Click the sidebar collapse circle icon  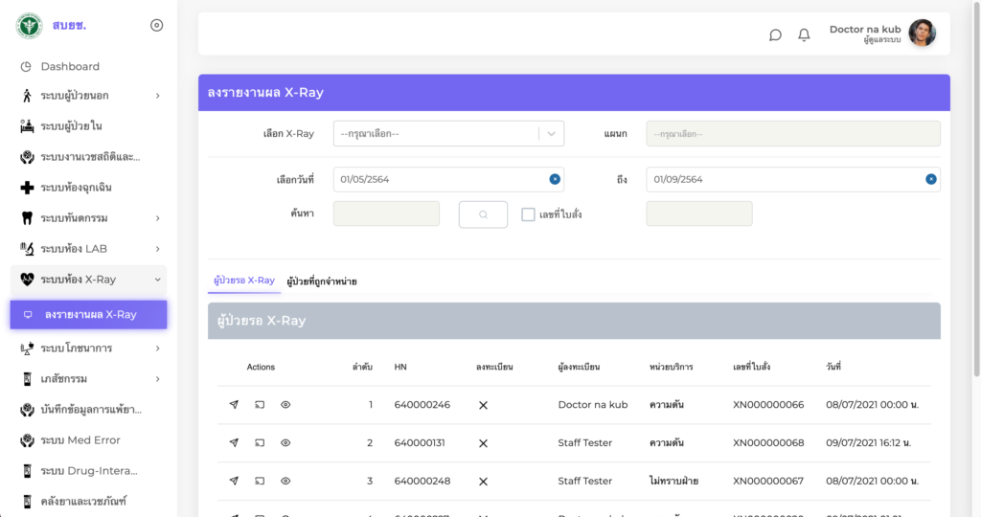pos(157,26)
